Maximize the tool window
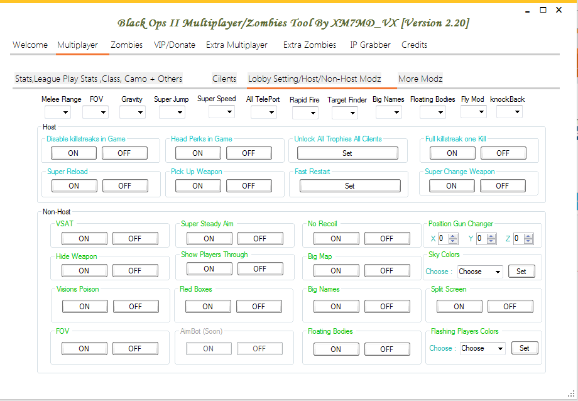 coord(543,10)
